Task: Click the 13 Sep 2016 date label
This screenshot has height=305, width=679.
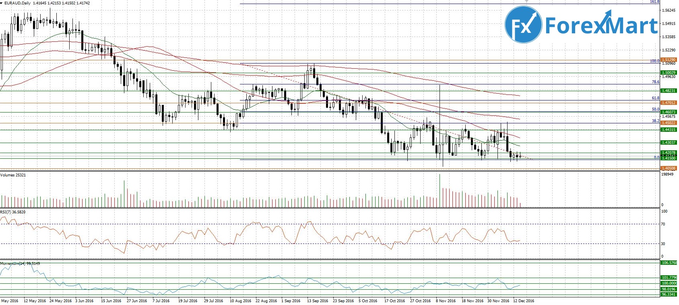Action: click(x=318, y=301)
